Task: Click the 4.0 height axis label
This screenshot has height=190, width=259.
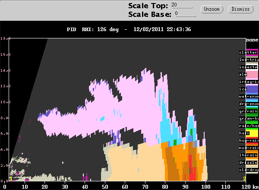Action: click(4, 149)
